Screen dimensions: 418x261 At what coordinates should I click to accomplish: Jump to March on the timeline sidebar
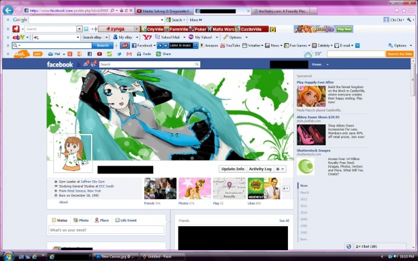click(x=305, y=192)
